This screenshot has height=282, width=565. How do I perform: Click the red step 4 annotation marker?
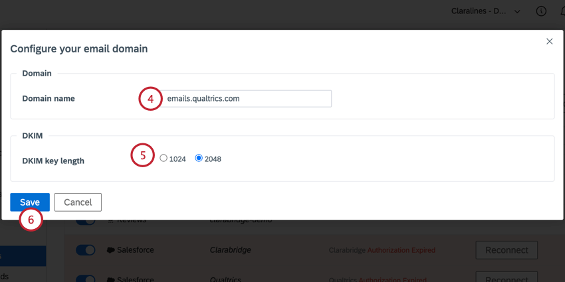click(150, 99)
